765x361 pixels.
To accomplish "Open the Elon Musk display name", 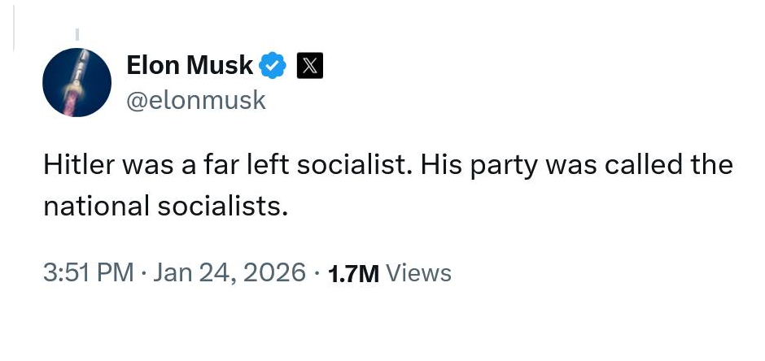I will click(x=190, y=66).
